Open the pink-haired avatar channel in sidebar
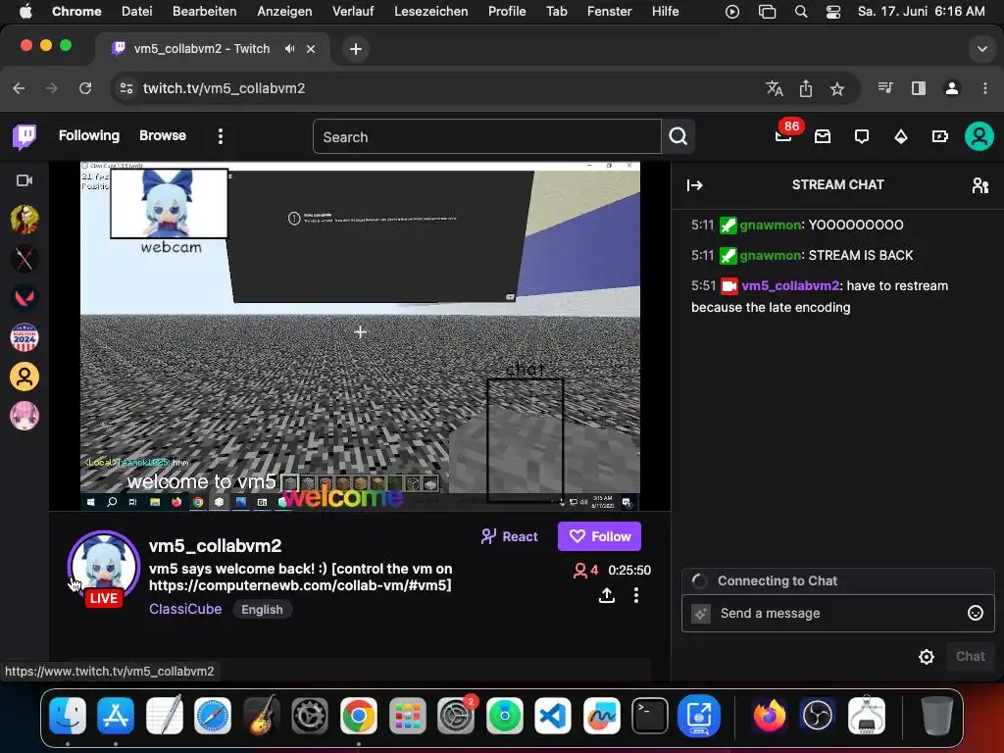 point(25,416)
